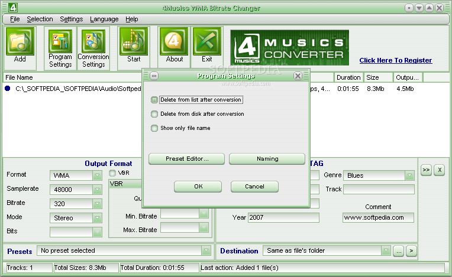Open the Destination folder dropdown
Screen dimensions: 452x277
coord(386,250)
